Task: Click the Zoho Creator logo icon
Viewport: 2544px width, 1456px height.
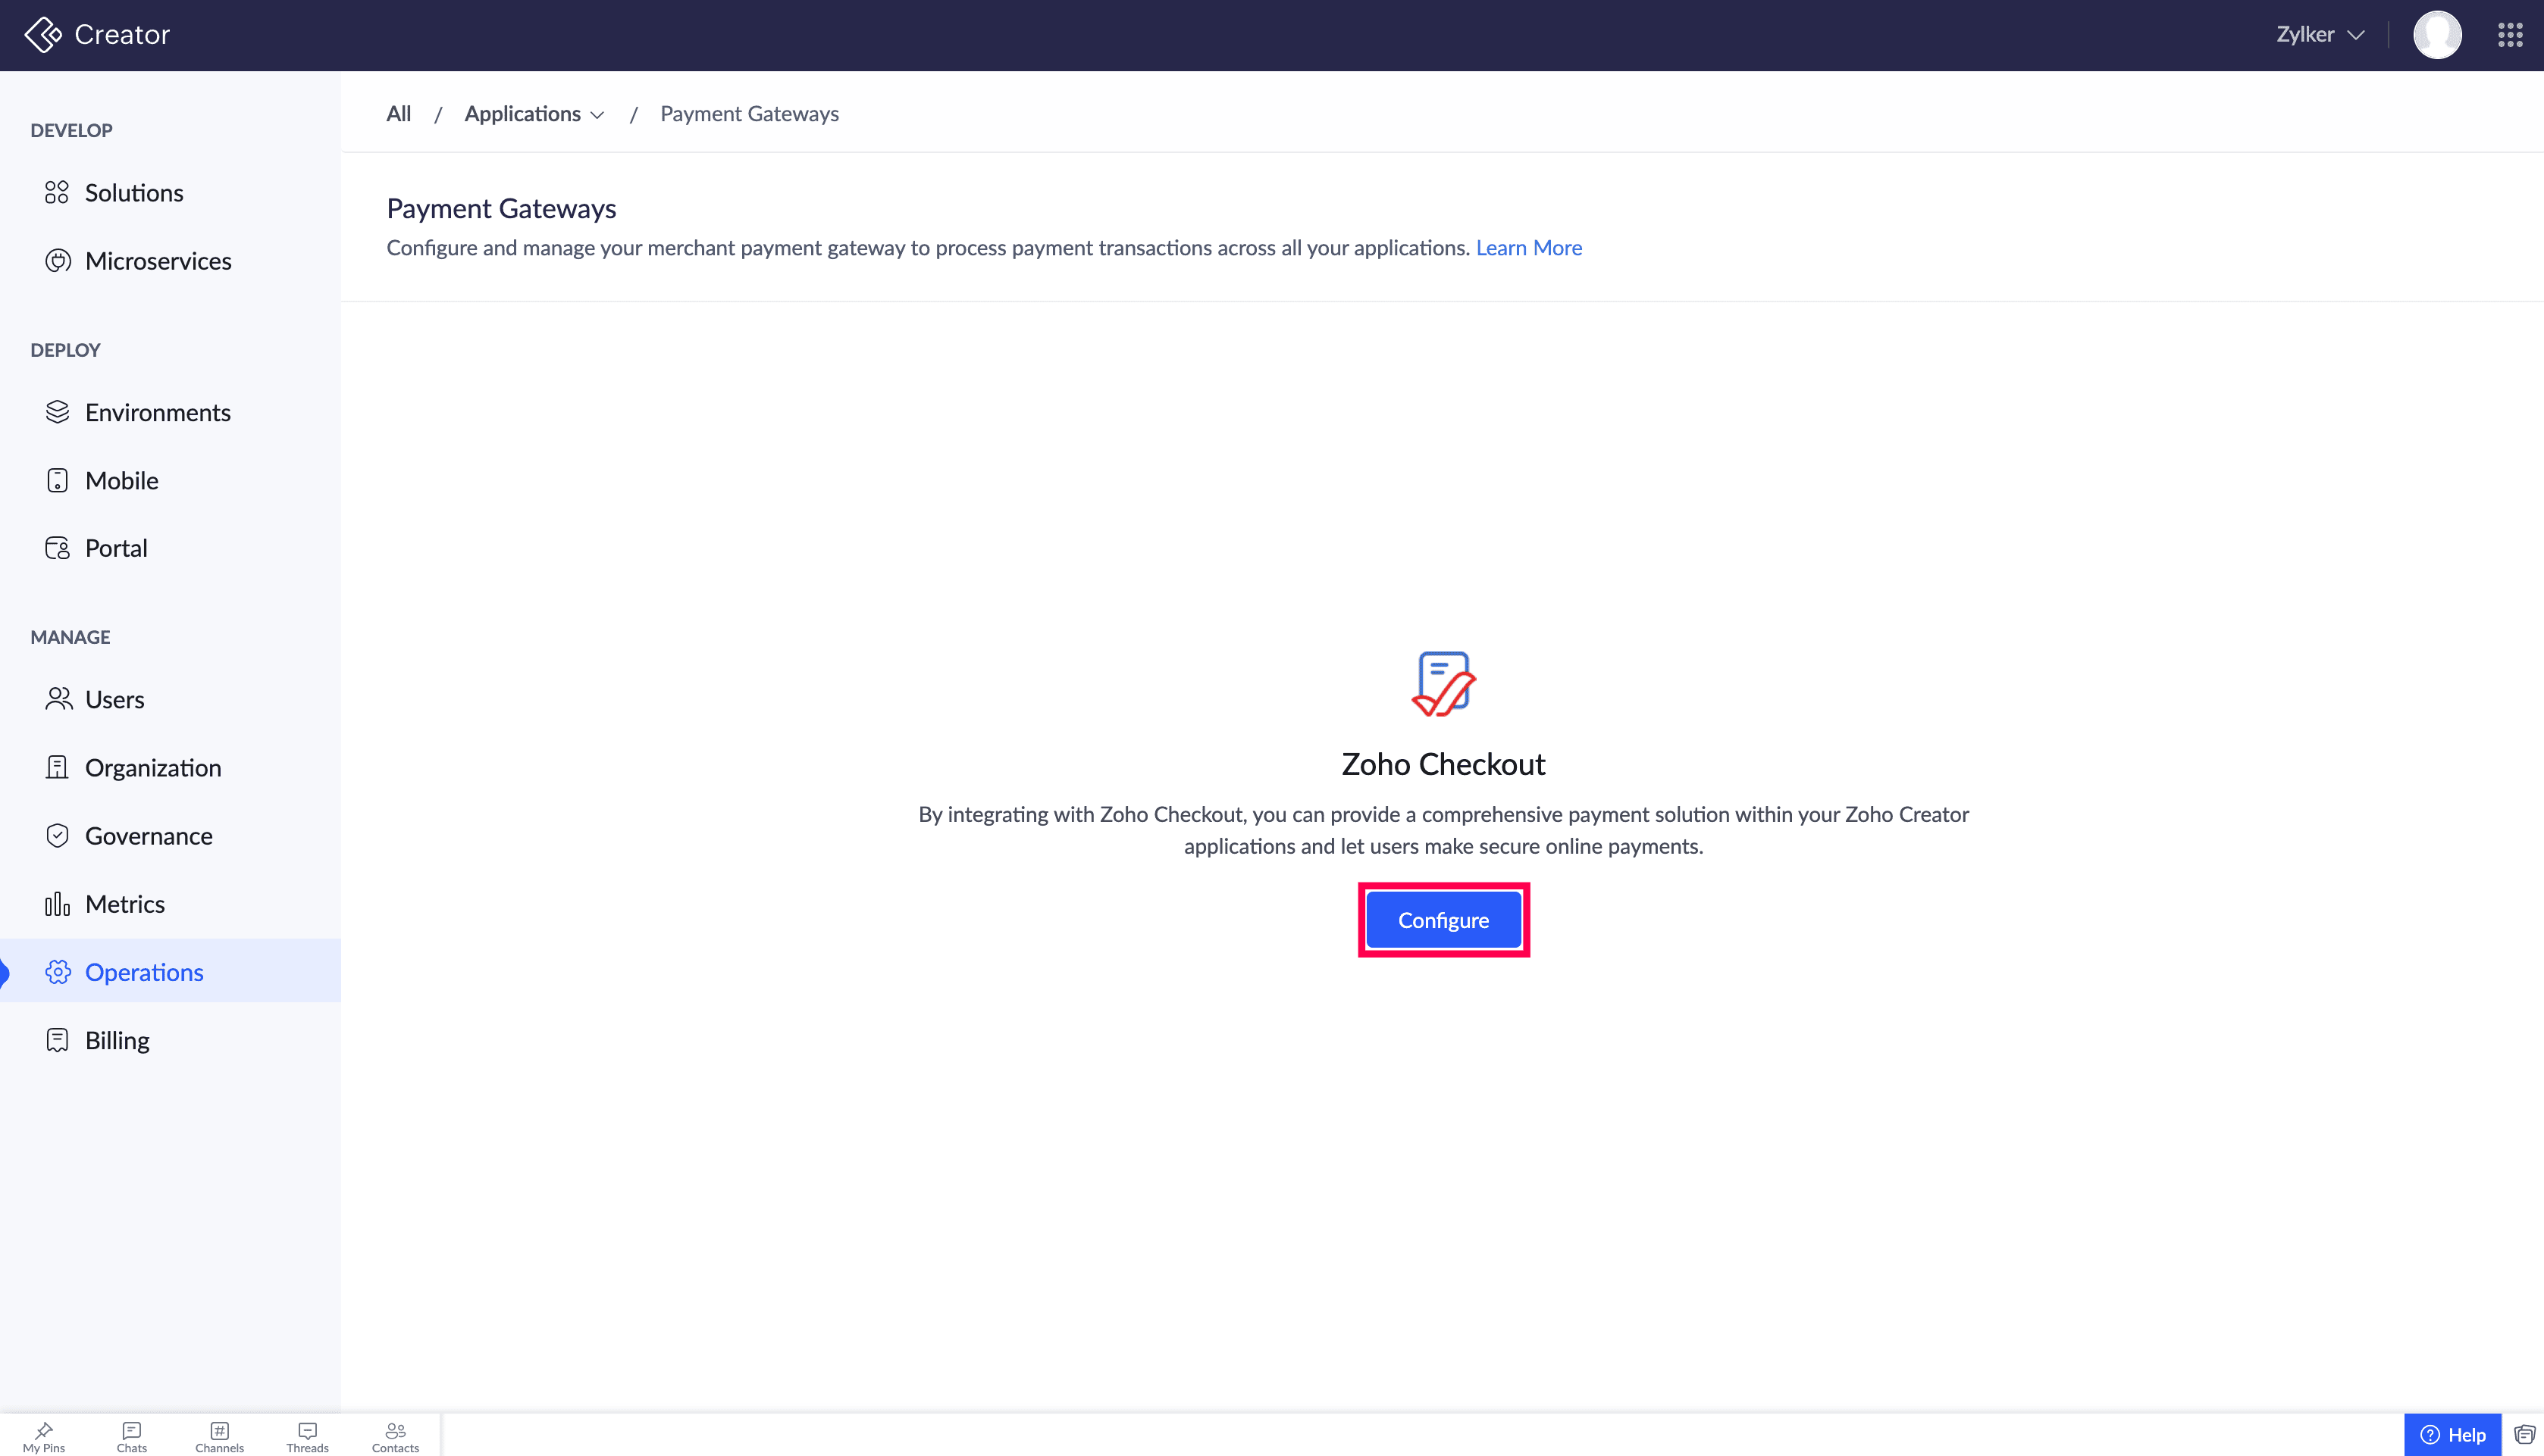Action: 42,34
